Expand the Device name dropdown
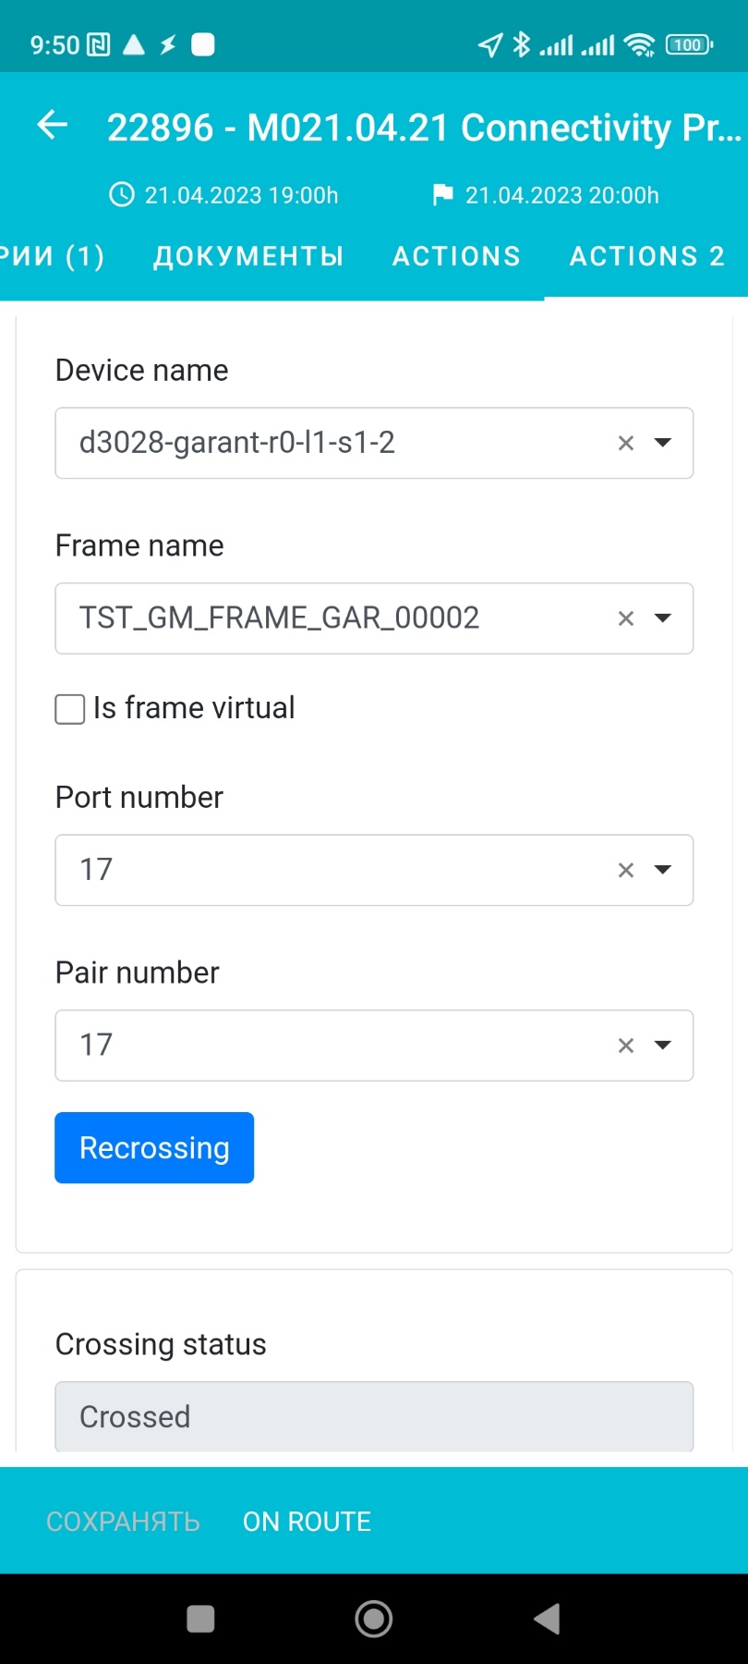Viewport: 748px width, 1664px height. pos(662,443)
